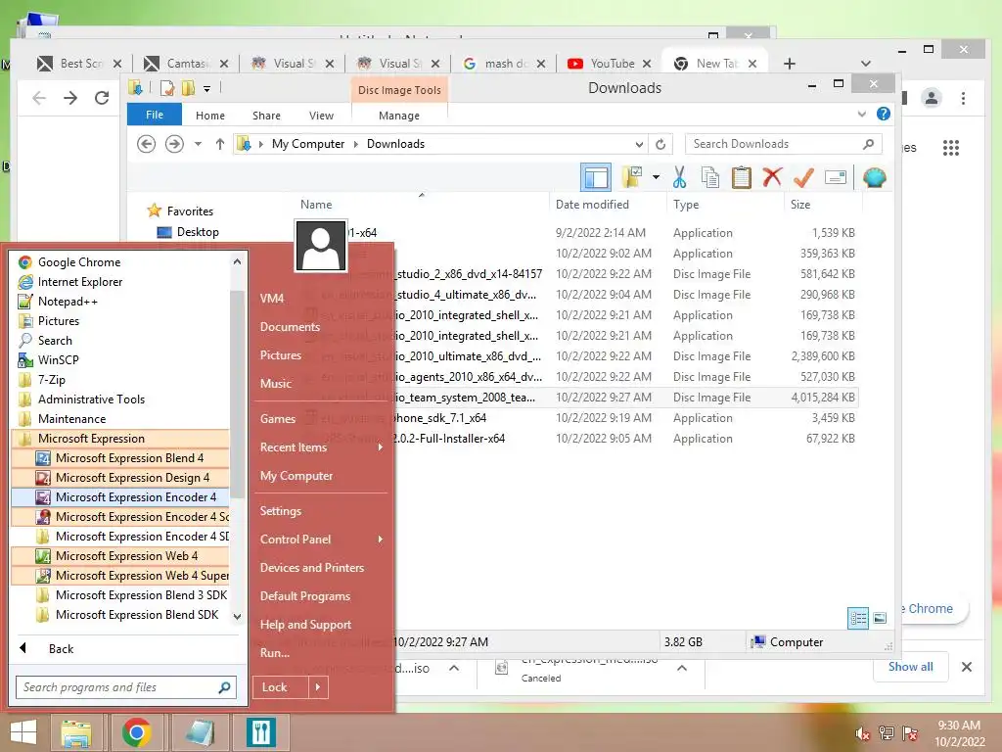Open a new Chrome tab with plus
The height and width of the screenshot is (752, 1002).
click(x=790, y=64)
